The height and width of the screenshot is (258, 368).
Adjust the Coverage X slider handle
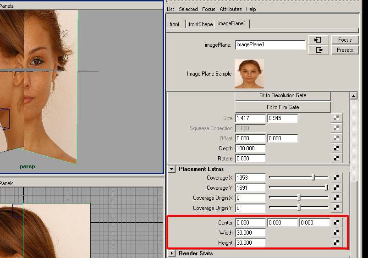pyautogui.click(x=313, y=177)
